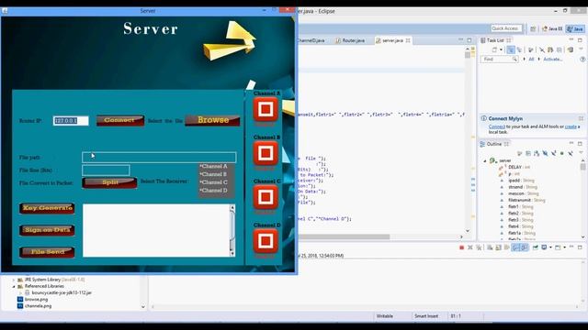This screenshot has height=330, width=588.
Task: Click the New Task icon in Task List
Action: coord(494,49)
